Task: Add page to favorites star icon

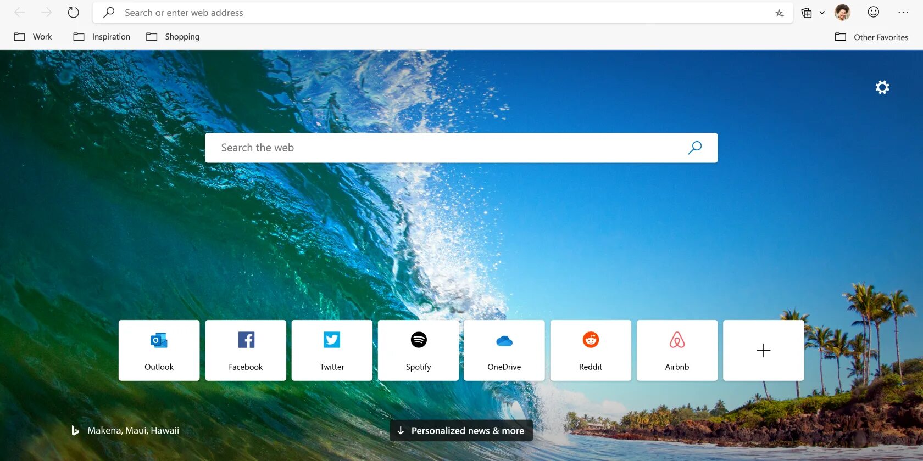Action: (779, 13)
